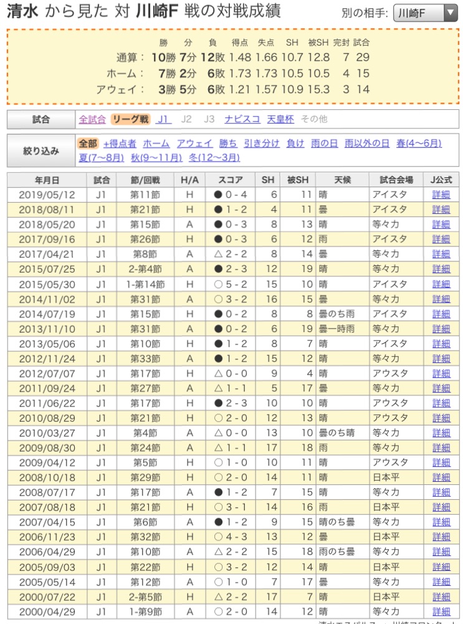Show scorers with +得点者 link

120,144
